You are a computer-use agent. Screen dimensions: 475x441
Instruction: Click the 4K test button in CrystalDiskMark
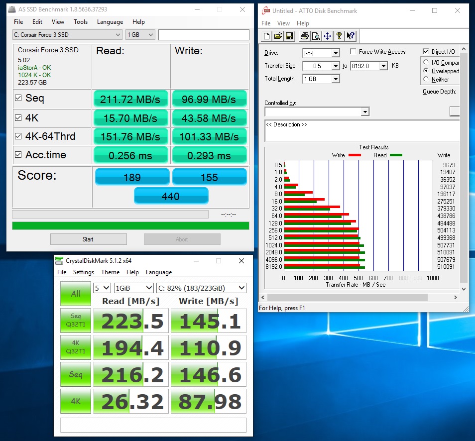tap(75, 401)
